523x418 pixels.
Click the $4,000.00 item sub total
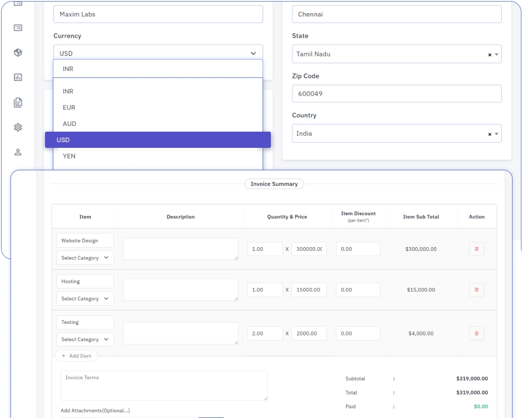click(x=421, y=333)
